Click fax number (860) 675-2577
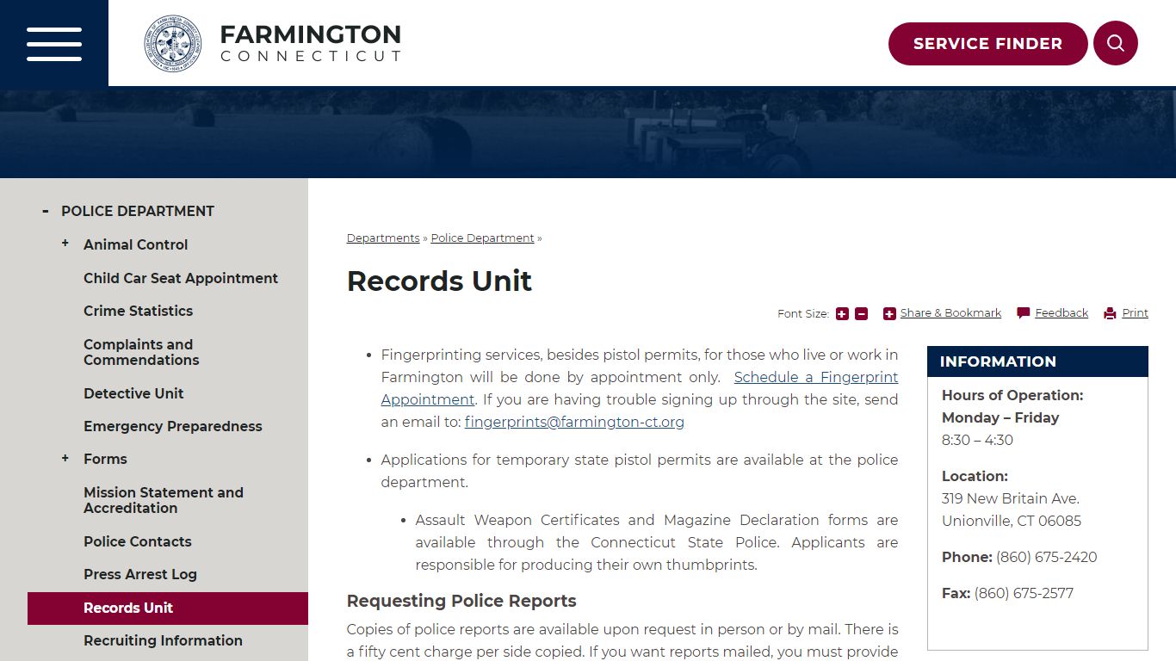The height and width of the screenshot is (661, 1176). click(1024, 593)
